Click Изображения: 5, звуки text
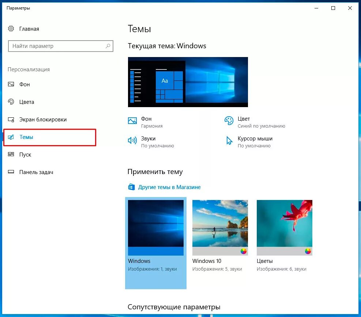The image size is (361, 317). click(x=217, y=269)
